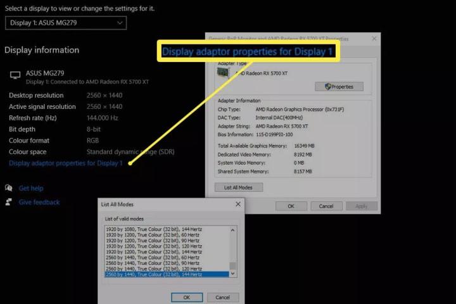Click Cancel in the List All Modes dialog

tap(223, 297)
